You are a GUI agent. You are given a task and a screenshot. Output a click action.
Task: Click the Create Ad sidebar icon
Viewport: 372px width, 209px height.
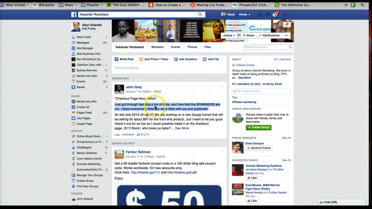tap(73, 107)
